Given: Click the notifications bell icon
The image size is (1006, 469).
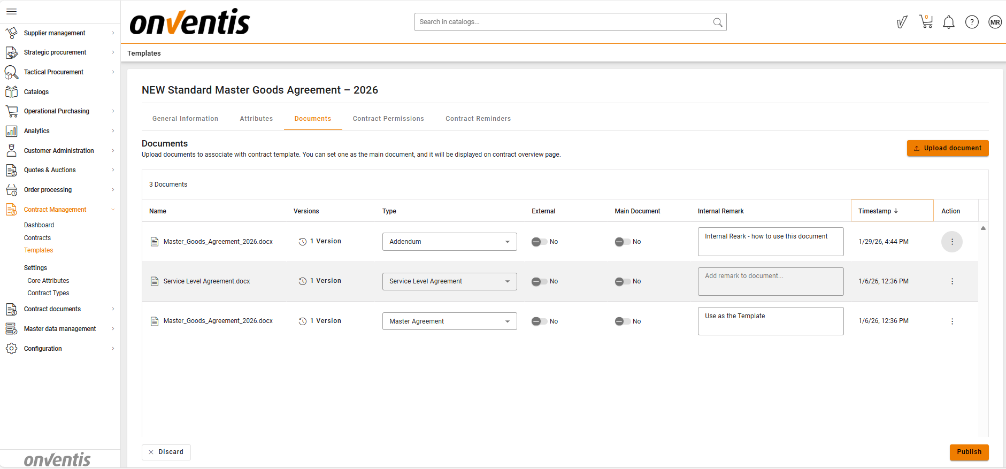Looking at the screenshot, I should tap(948, 22).
